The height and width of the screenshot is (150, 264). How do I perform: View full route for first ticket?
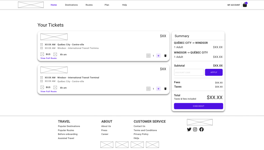[49, 58]
